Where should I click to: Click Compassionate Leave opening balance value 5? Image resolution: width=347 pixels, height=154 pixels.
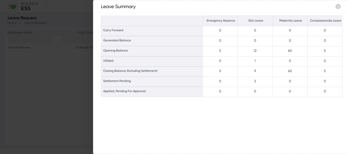pyautogui.click(x=325, y=51)
